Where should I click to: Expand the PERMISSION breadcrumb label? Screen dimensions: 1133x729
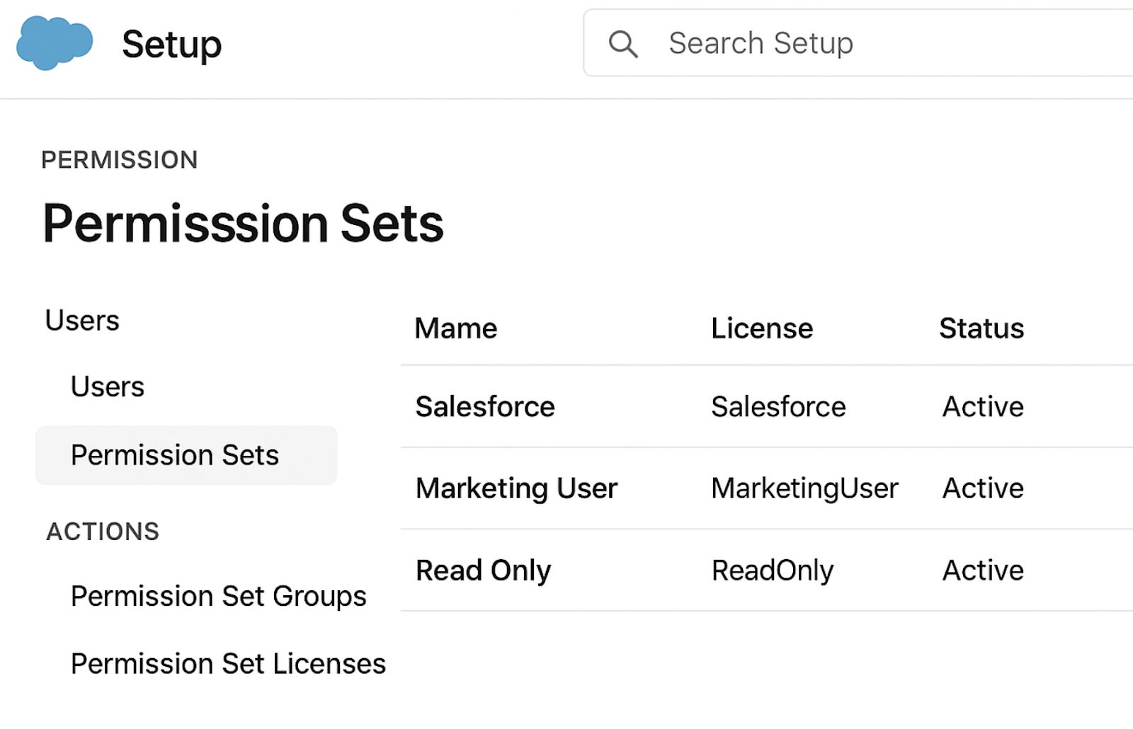click(x=120, y=160)
